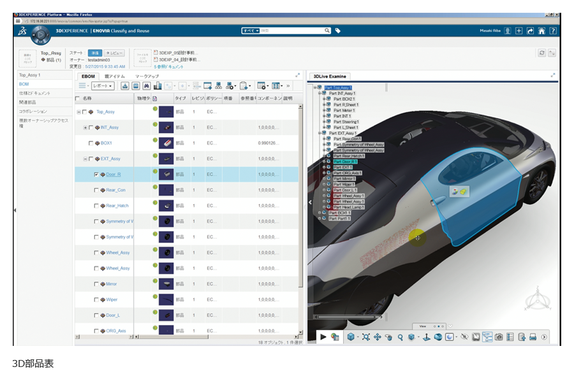Open BOM in the left navigation
This screenshot has width=574, height=381.
(x=24, y=84)
